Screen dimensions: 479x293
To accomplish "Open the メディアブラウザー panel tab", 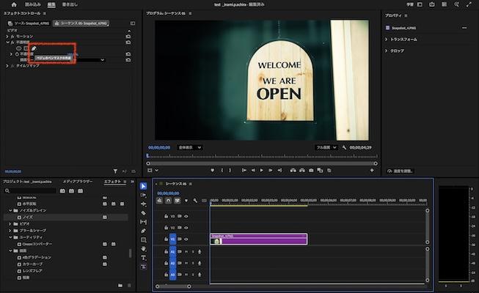I will pos(77,180).
